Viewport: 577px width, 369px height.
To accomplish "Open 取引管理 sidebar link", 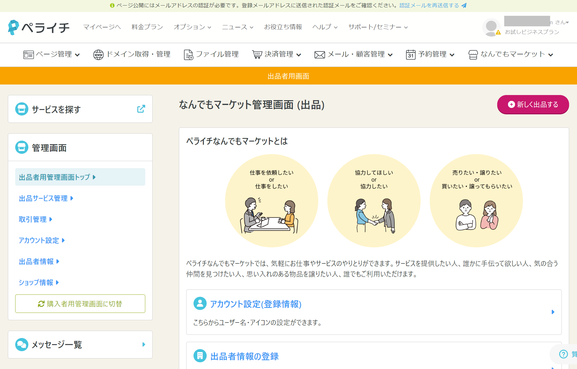I will click(35, 219).
